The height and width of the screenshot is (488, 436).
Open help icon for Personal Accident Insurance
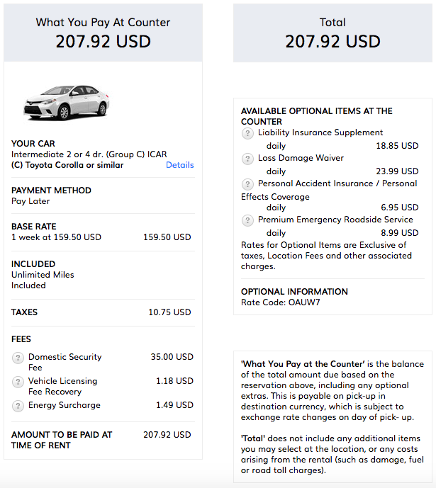click(247, 184)
